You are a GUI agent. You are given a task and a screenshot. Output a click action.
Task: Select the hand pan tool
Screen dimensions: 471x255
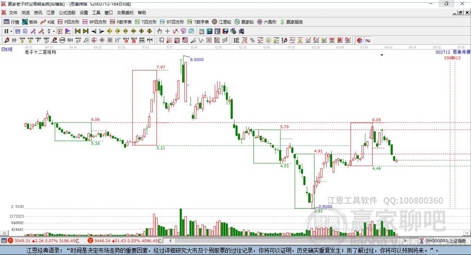pos(160,31)
